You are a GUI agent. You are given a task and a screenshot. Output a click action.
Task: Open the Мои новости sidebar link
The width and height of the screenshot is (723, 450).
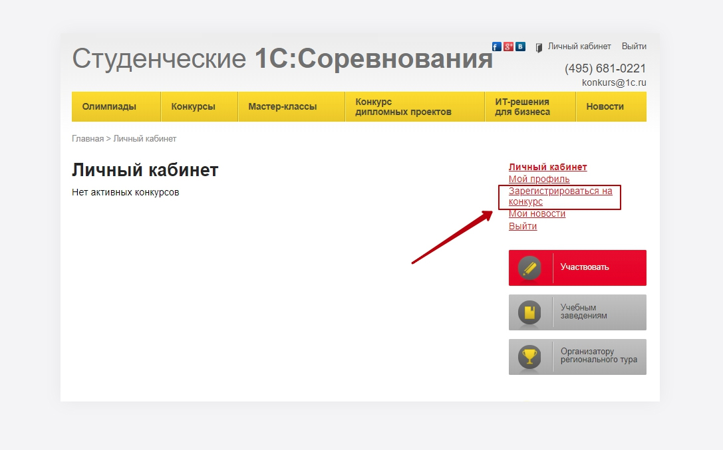pos(537,213)
